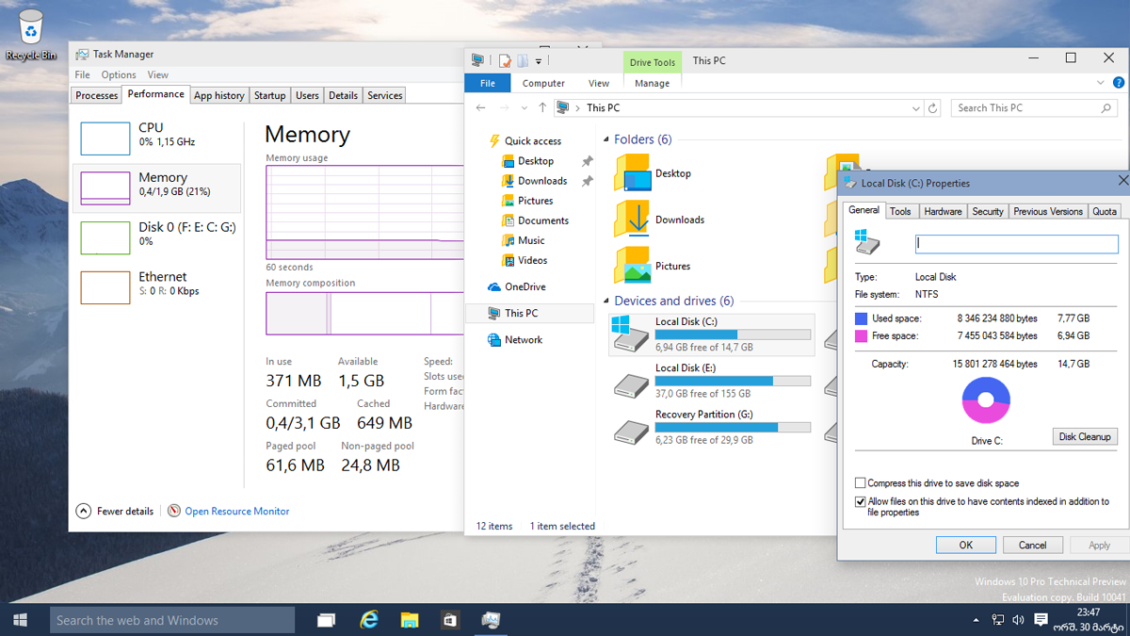
Task: Open the Recycle Bin desktop icon
Action: (30, 33)
